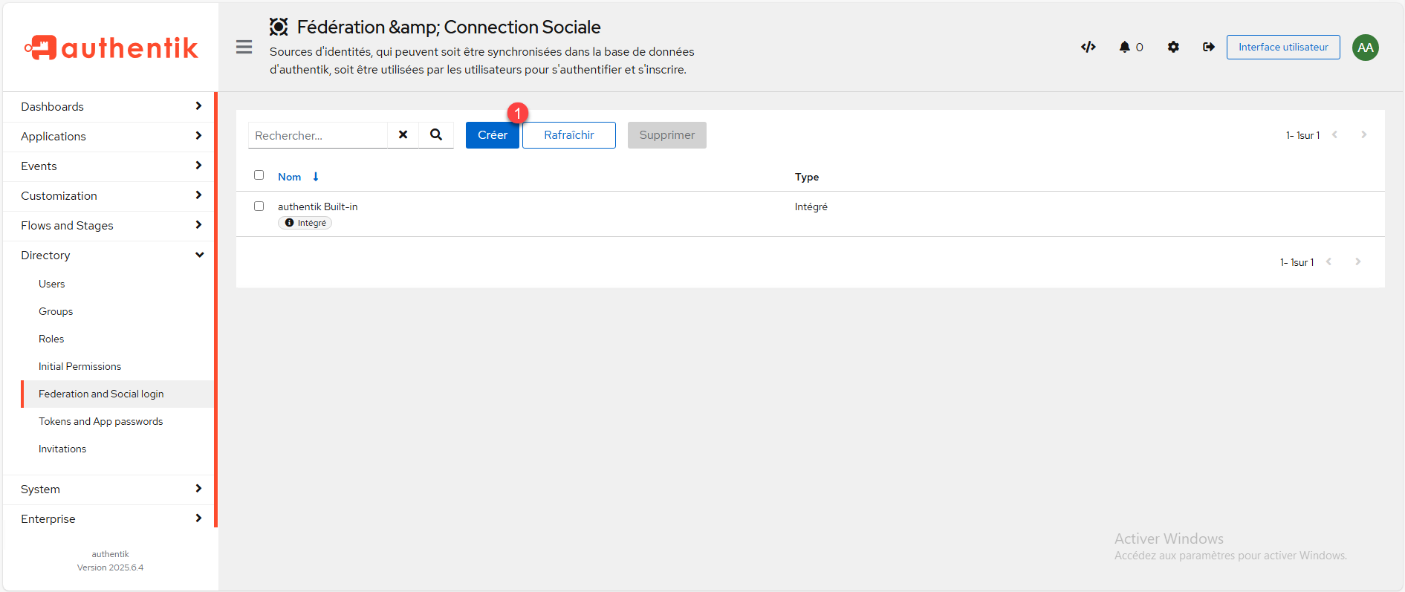
Task: Open the Users page in sidebar
Action: (x=52, y=284)
